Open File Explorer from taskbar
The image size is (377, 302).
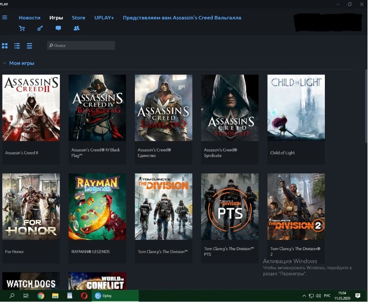pos(55,296)
